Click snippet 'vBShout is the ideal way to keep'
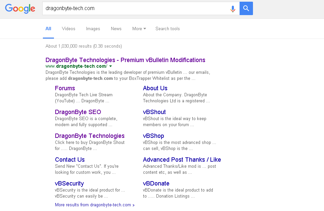 [175, 118]
